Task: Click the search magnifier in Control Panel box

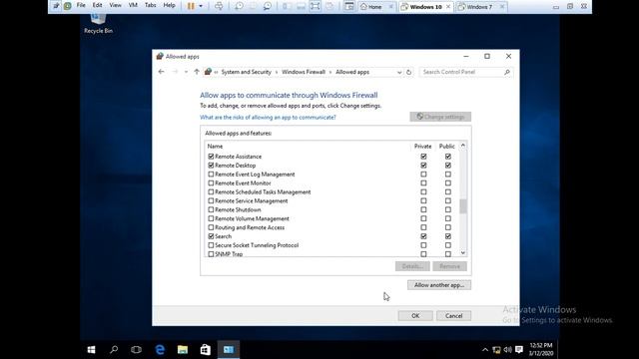Action: point(507,72)
